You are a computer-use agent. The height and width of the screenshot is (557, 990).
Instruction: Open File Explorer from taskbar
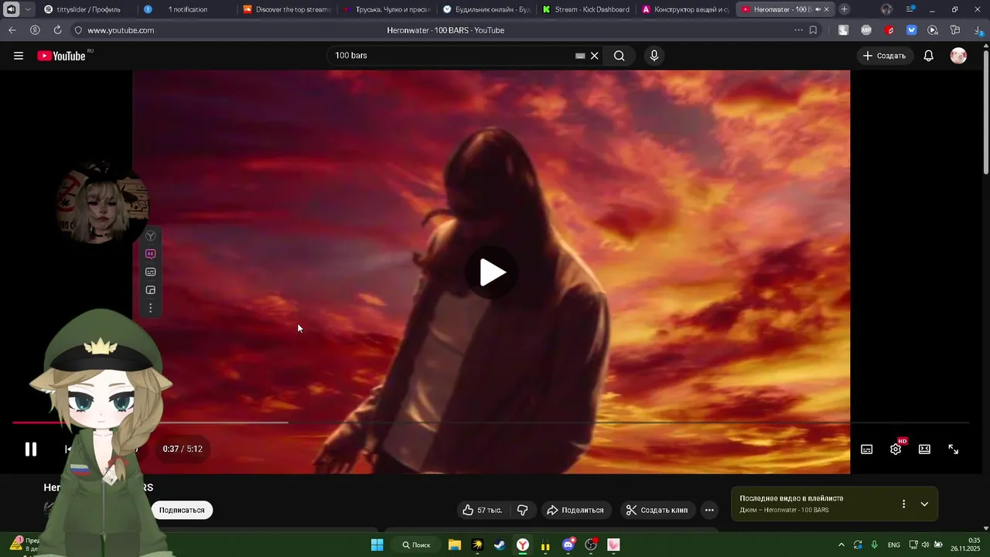click(x=455, y=545)
